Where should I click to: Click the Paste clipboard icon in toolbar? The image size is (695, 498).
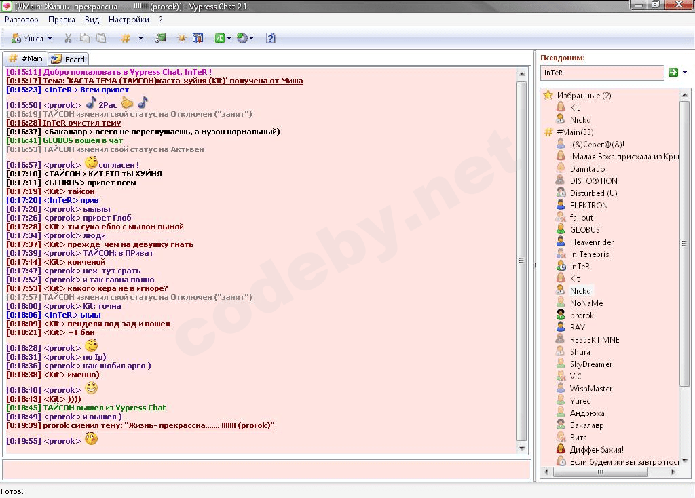click(101, 39)
